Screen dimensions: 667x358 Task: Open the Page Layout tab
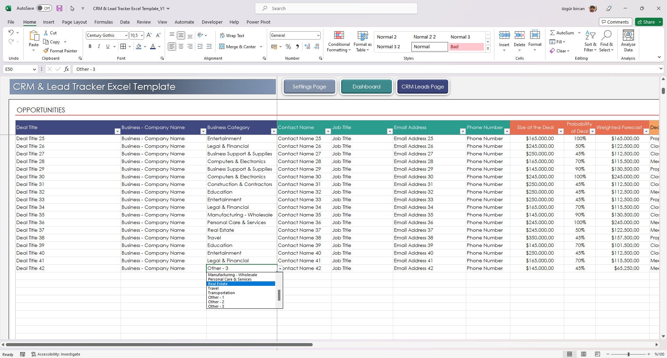74,22
